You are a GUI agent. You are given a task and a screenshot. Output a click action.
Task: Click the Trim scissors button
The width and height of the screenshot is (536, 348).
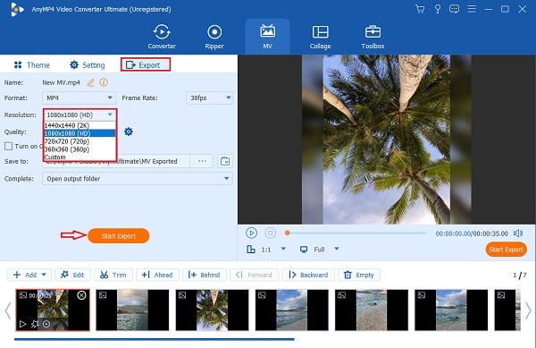pos(113,275)
